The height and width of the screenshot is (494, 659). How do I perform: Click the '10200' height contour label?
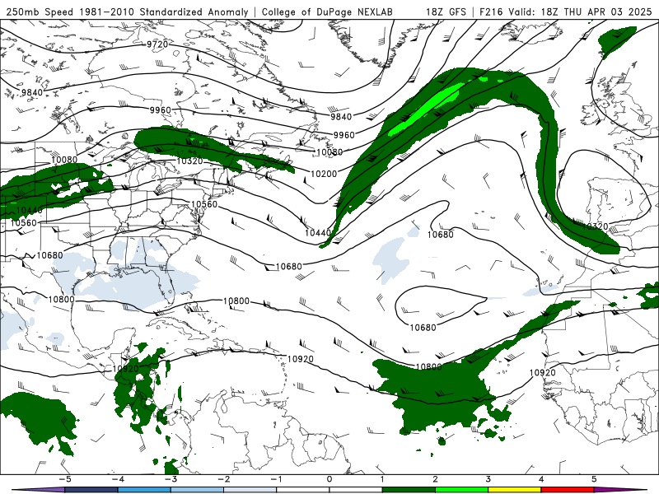[324, 174]
